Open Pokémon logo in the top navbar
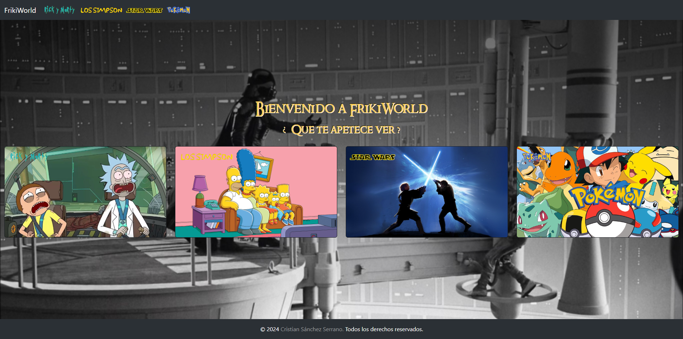683x339 pixels. (x=179, y=10)
